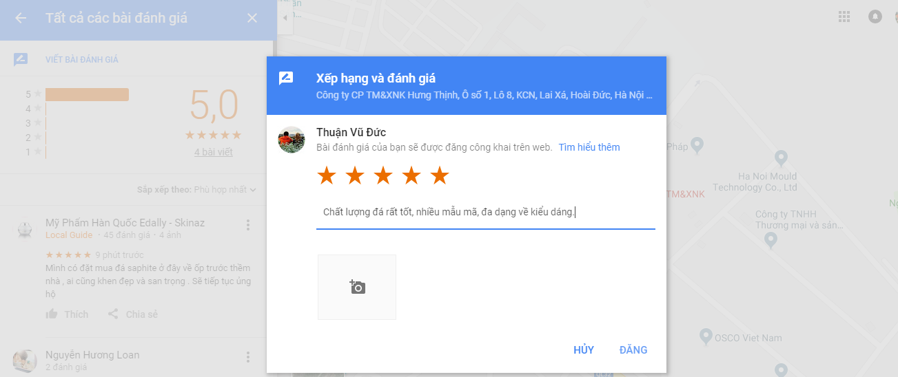Click the back arrow in reviews panel
Screen dimensions: 898x377
tap(21, 18)
